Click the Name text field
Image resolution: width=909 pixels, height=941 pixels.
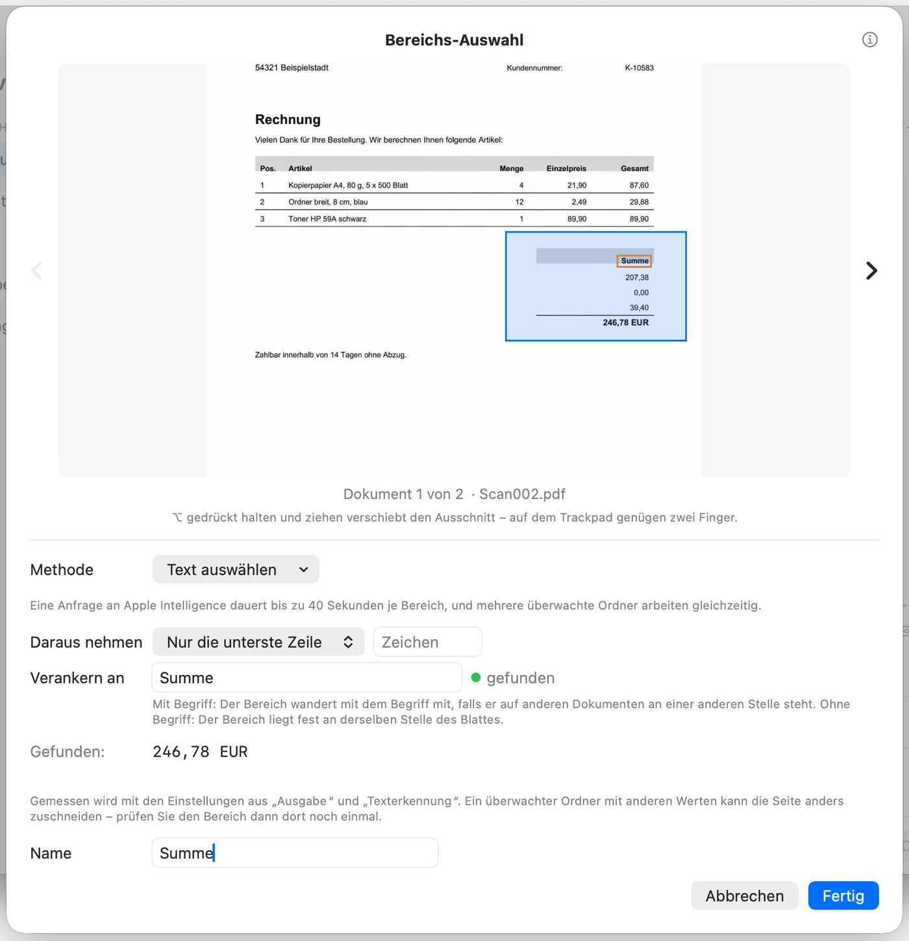pyautogui.click(x=295, y=853)
